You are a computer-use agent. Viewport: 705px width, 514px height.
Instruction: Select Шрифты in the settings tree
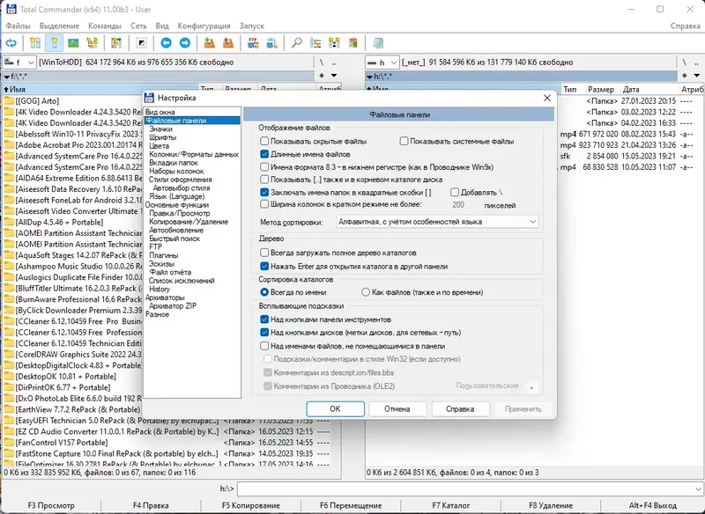[163, 137]
